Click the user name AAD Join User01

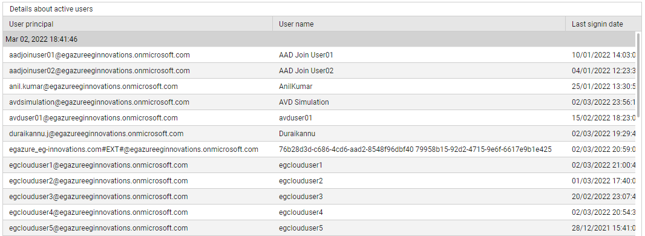pos(306,54)
